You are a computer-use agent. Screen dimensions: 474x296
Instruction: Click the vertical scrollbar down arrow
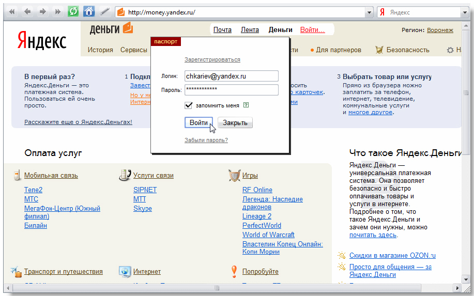(x=466, y=279)
